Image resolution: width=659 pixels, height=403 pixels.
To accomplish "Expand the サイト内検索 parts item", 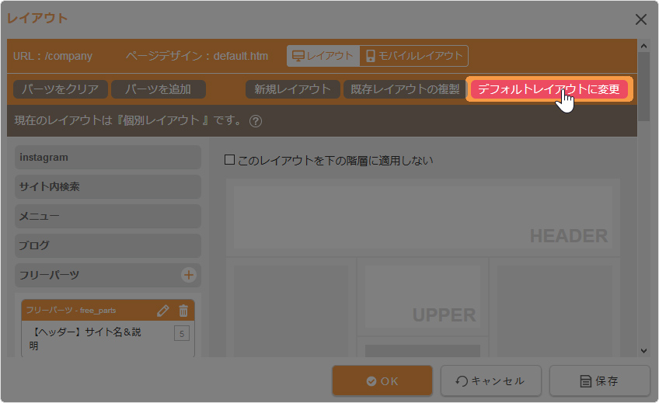I will click(107, 187).
